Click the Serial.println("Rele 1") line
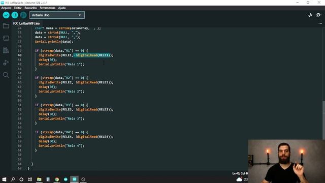 [61, 65]
